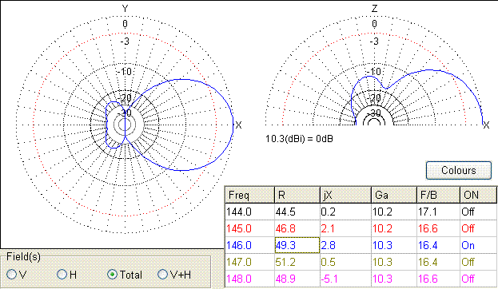Click the red F/B value 16.6
The image size is (498, 289).
(438, 228)
